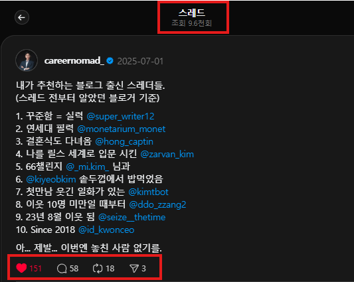Share post with paper plane icon
Screen dimensions: 354x282
[x=134, y=268]
